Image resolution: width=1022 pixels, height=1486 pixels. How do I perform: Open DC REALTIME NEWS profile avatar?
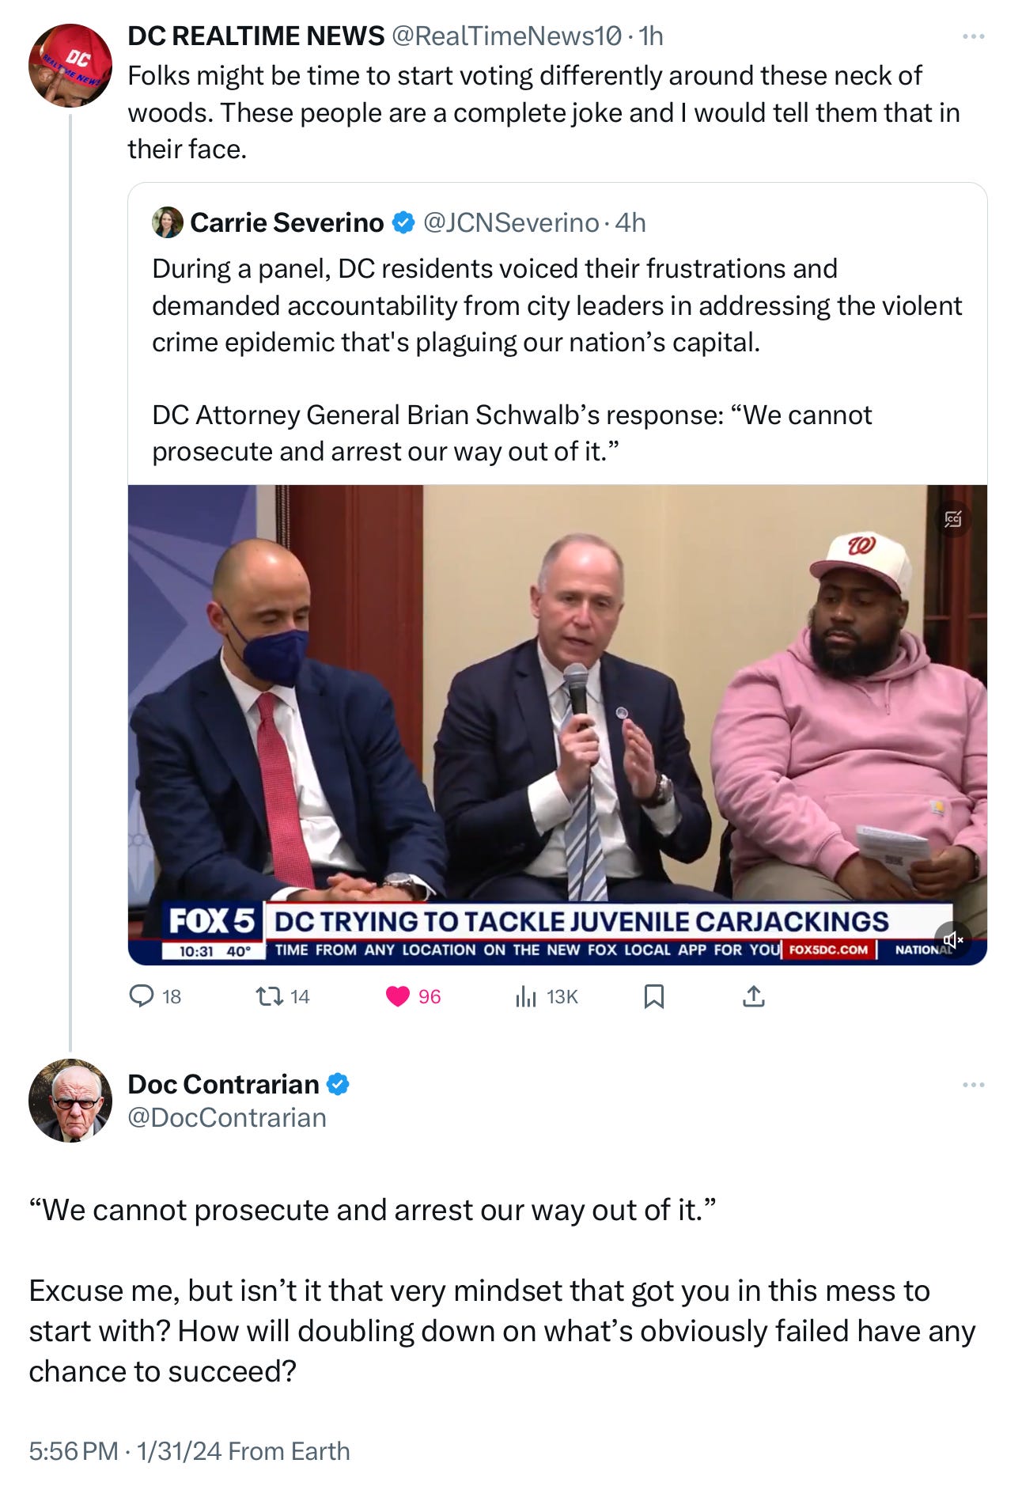[70, 66]
